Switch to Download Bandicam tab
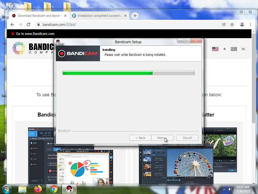Image resolution: width=258 pixels, height=194 pixels. (x=39, y=16)
